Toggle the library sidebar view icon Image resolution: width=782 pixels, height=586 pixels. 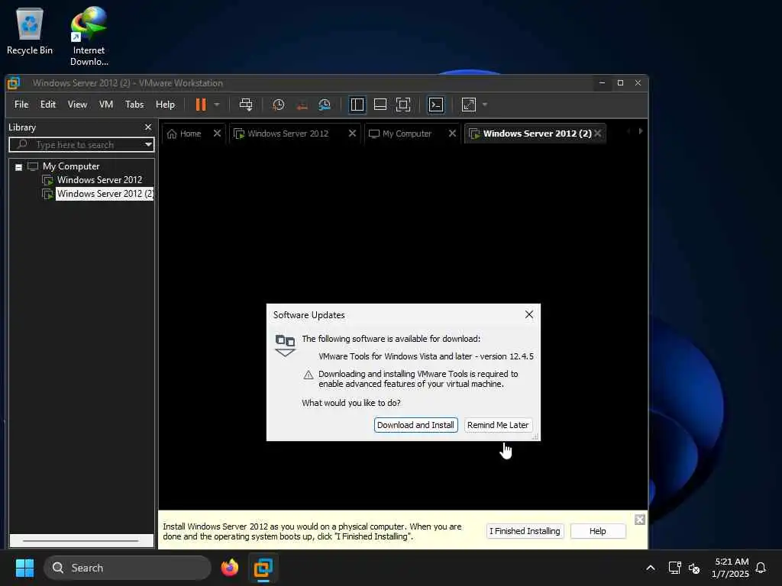(x=357, y=105)
